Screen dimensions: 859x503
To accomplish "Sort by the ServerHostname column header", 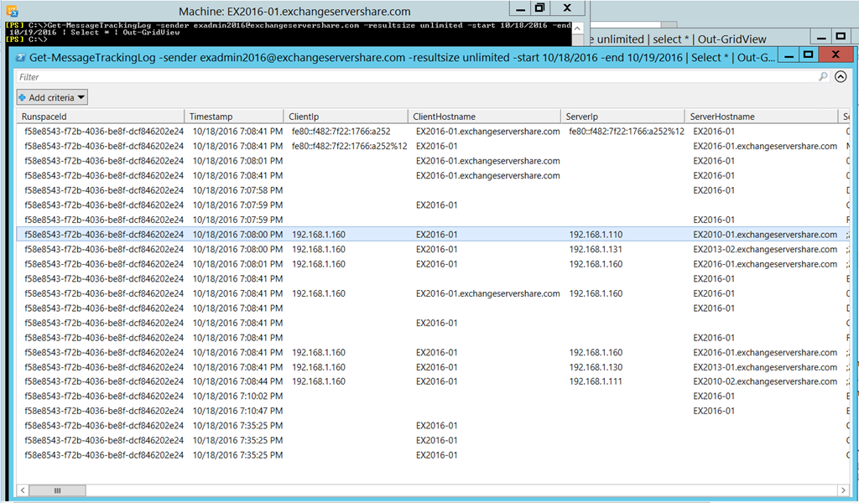I will click(762, 116).
